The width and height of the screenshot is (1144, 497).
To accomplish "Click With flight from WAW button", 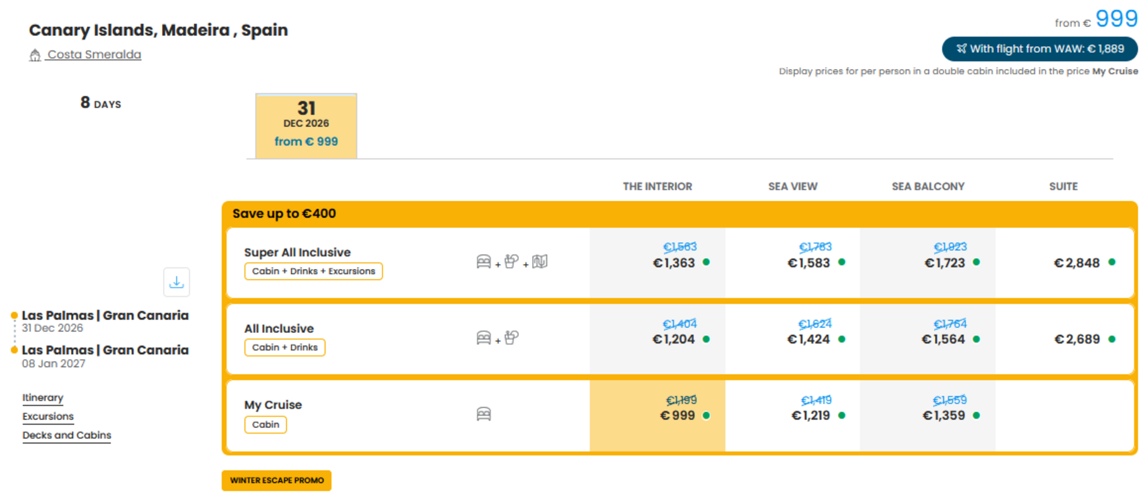I will click(x=1040, y=48).
